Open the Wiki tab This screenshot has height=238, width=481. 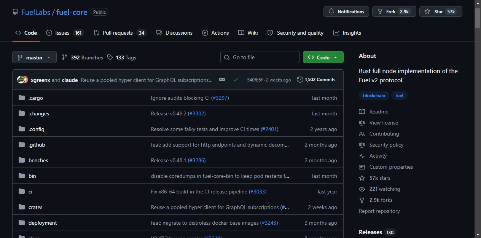248,33
